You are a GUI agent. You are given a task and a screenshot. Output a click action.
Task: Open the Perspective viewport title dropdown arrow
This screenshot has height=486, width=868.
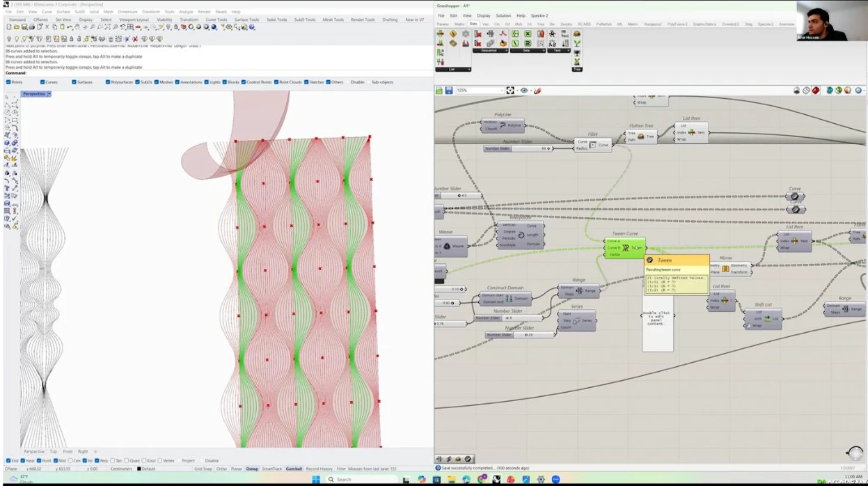coord(49,93)
